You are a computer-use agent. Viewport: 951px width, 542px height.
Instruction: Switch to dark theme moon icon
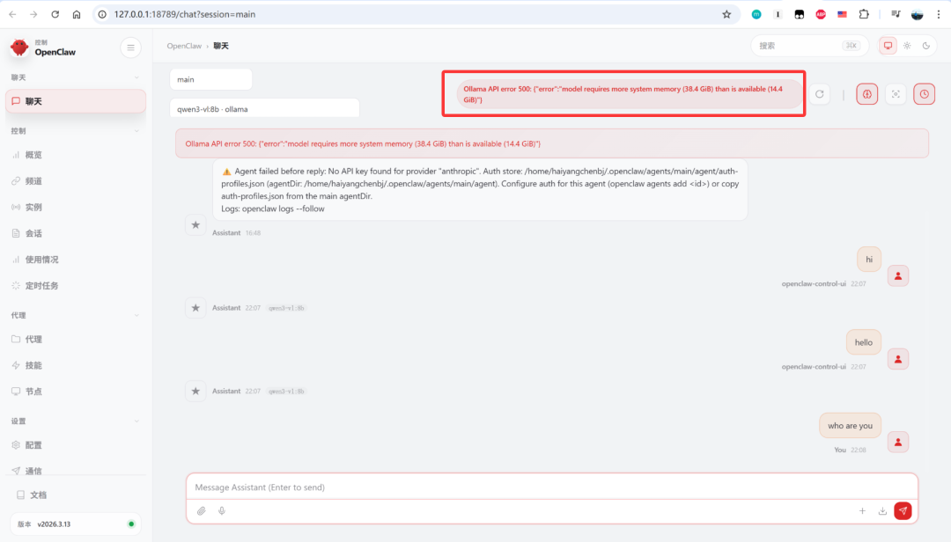(925, 46)
